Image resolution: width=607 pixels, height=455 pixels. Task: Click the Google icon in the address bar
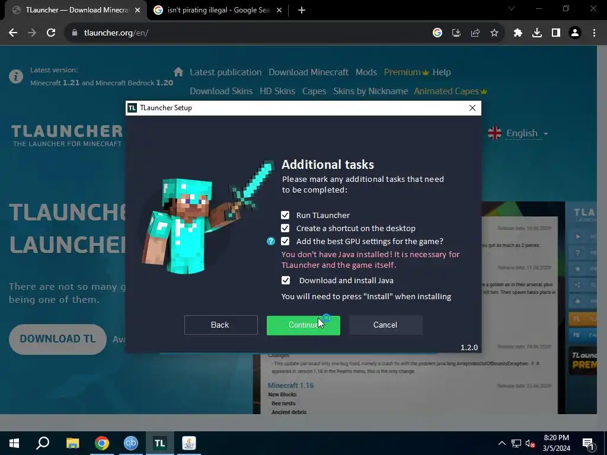[437, 33]
